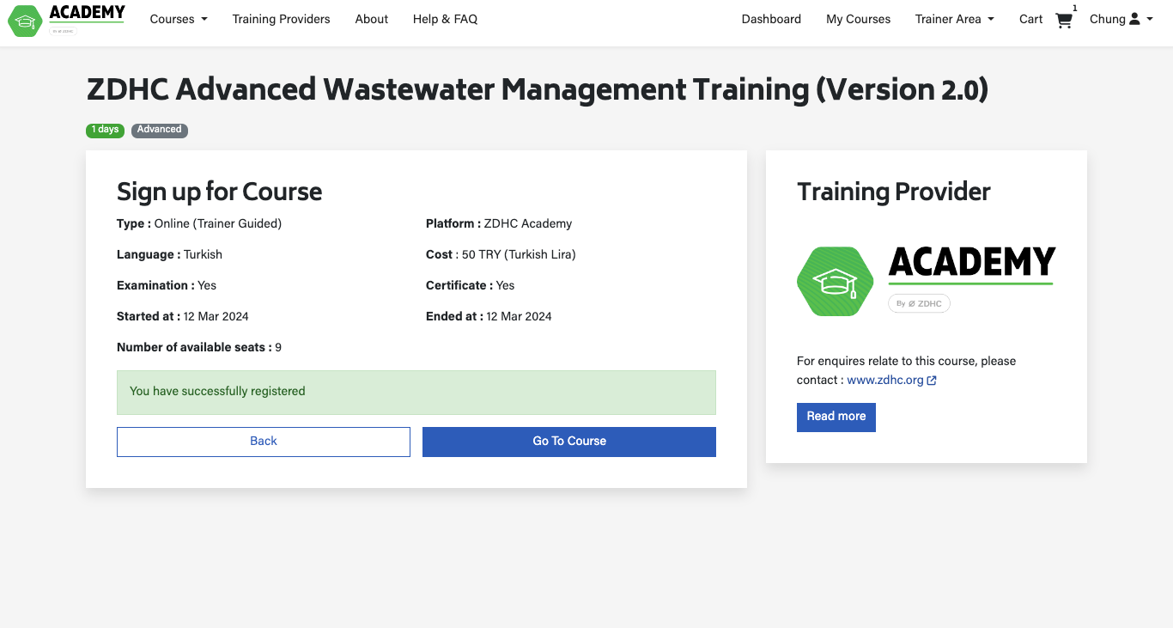Open the About page

pyautogui.click(x=372, y=19)
